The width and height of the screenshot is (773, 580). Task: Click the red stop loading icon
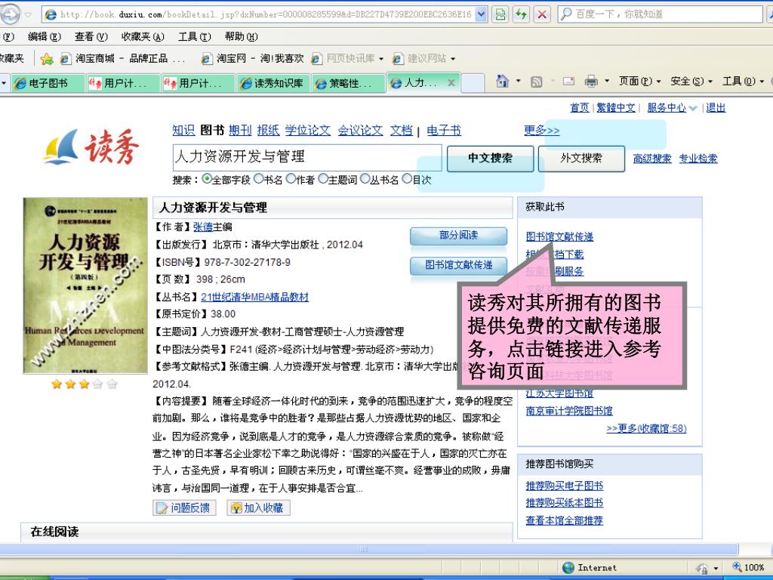[542, 14]
